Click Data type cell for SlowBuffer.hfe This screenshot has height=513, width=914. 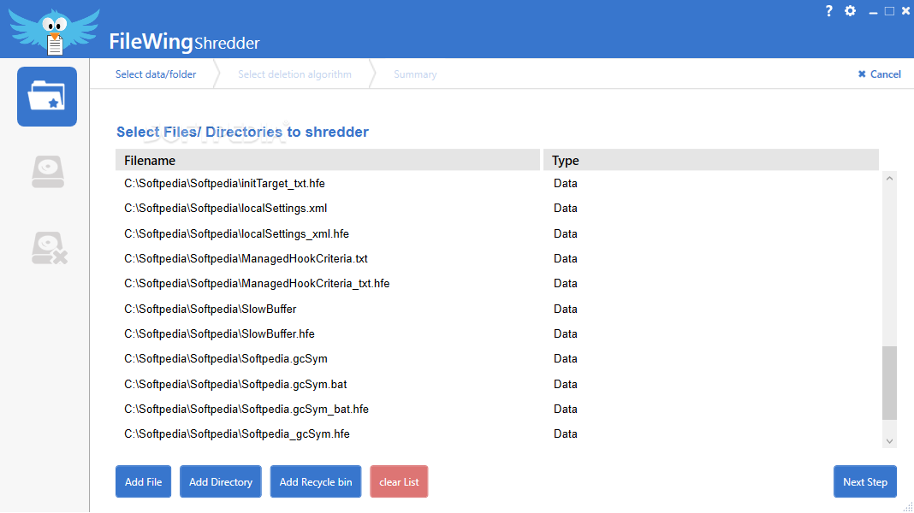(566, 333)
